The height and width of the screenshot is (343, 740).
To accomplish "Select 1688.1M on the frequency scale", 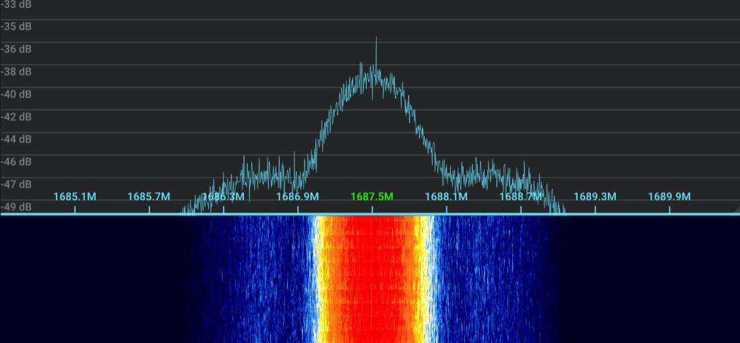I will [446, 196].
